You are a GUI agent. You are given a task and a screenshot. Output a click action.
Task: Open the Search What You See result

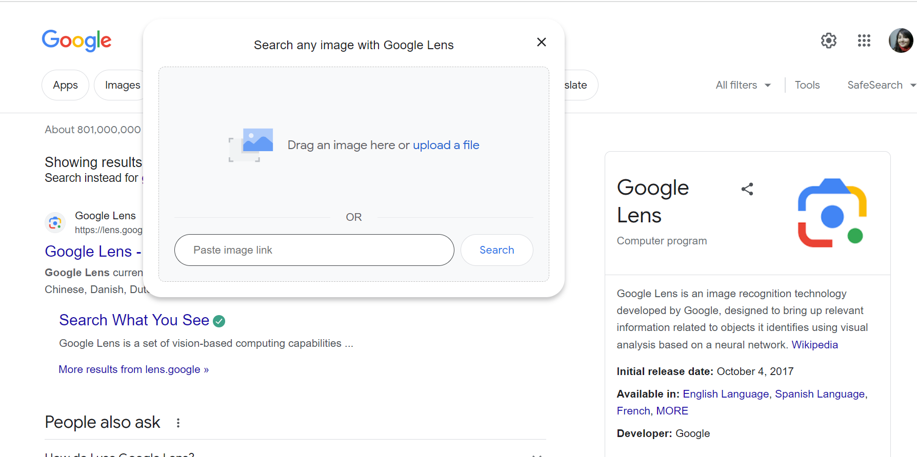pyautogui.click(x=134, y=320)
